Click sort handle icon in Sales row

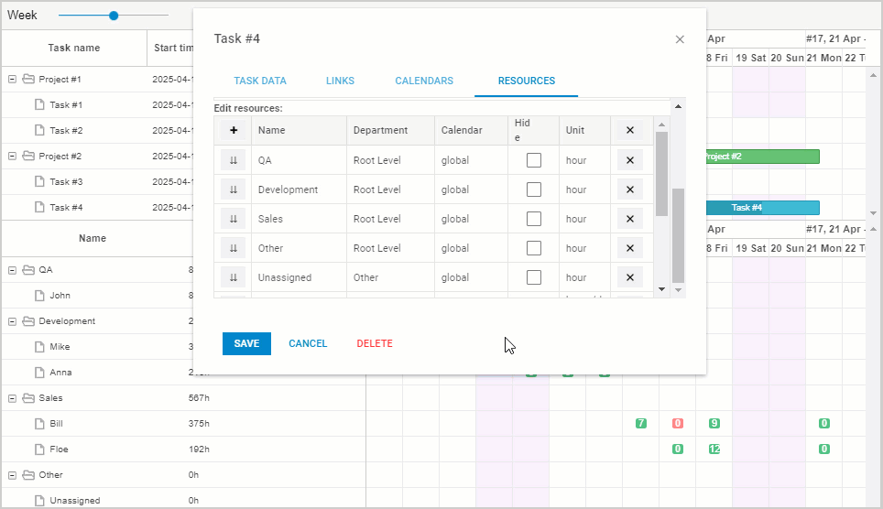[x=234, y=219]
